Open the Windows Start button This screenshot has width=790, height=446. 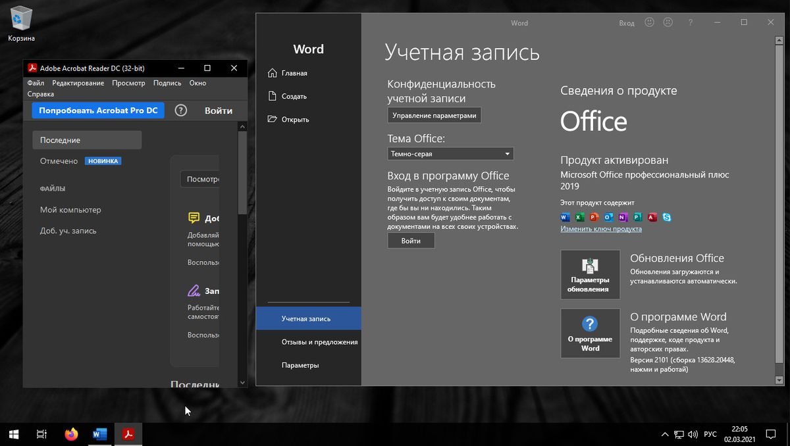13,434
